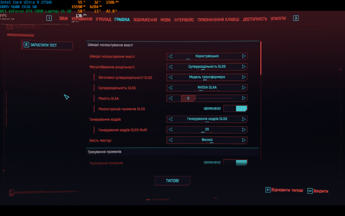Click the Реконструкція променів DLSS label
Image resolution: width=345 pixels, height=216 pixels.
121,109
